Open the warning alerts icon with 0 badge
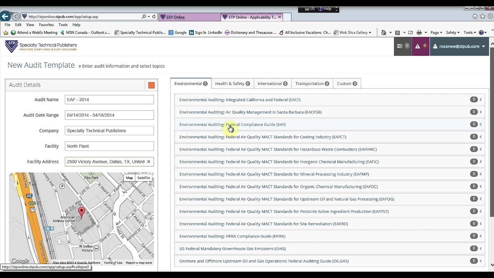 pos(421,46)
